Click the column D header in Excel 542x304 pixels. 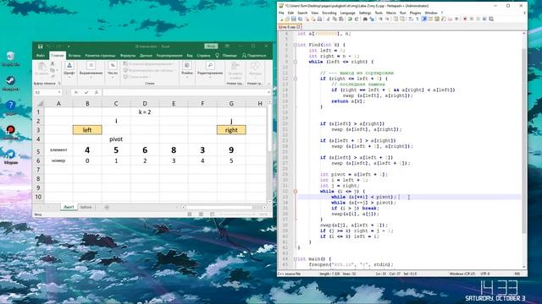[145, 103]
